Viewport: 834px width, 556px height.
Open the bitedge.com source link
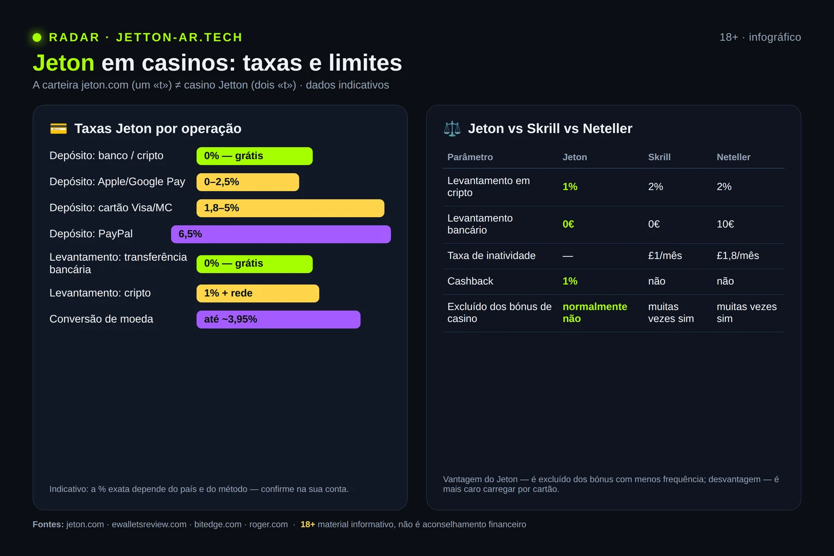(218, 525)
